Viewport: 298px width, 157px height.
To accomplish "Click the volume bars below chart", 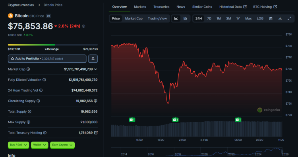I will [197, 129].
